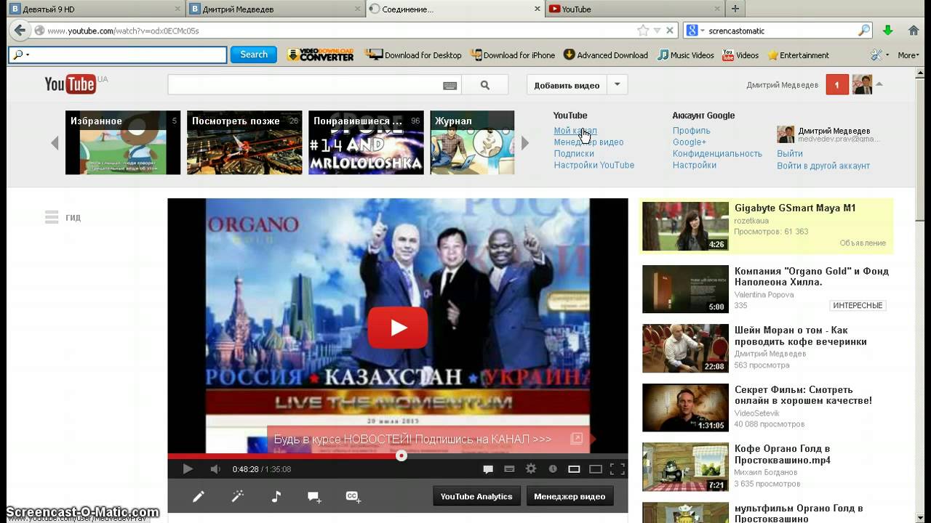Open Captions CC plus icon
The image size is (931, 523).
point(353,497)
